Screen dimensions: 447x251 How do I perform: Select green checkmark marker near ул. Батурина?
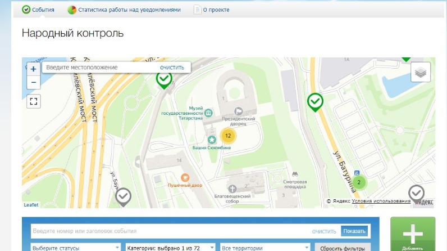click(x=316, y=102)
